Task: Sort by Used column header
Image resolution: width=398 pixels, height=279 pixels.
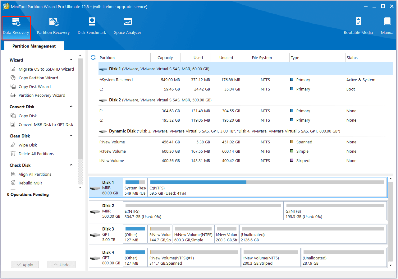Action: tap(198, 58)
